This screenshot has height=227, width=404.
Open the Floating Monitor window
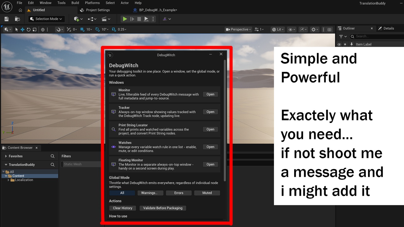click(210, 164)
